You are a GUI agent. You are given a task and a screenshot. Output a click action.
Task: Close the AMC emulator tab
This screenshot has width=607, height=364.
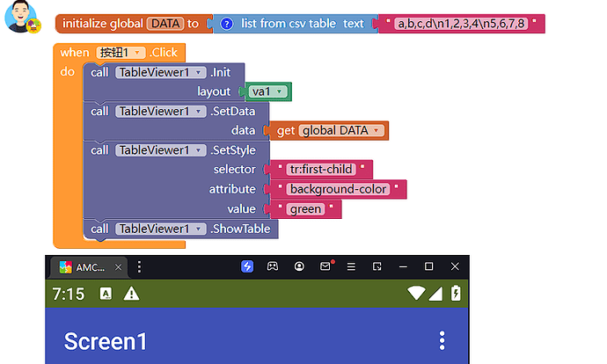point(119,267)
